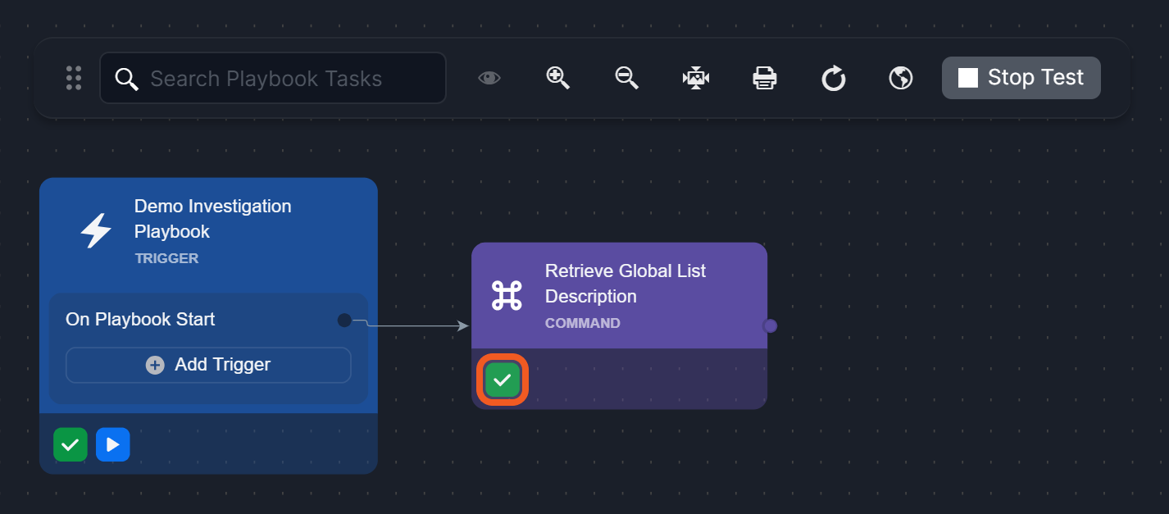Viewport: 1169px width, 514px height.
Task: Add a new trigger to playbook
Action: click(x=208, y=365)
